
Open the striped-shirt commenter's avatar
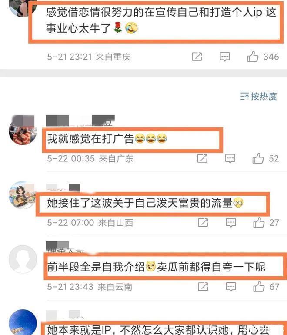[23, 130]
